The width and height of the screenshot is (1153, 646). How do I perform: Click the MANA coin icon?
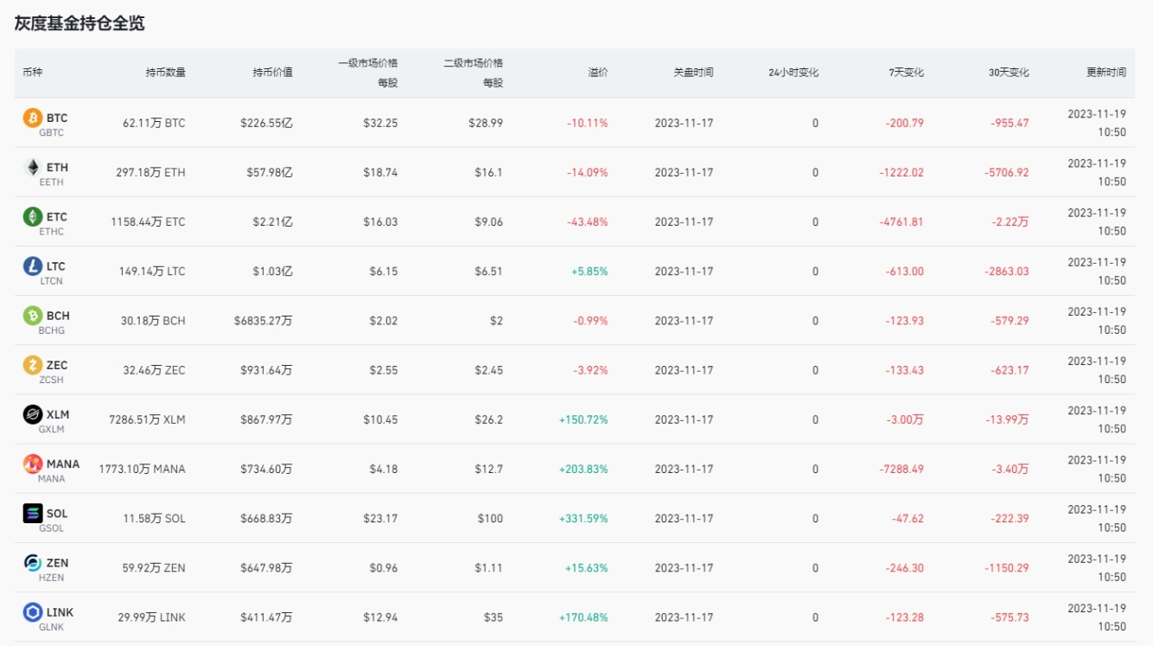(x=32, y=464)
